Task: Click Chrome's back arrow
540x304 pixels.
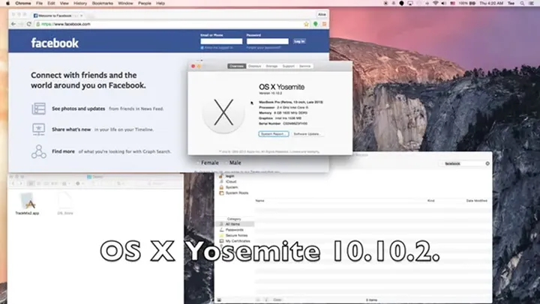Action: click(13, 24)
